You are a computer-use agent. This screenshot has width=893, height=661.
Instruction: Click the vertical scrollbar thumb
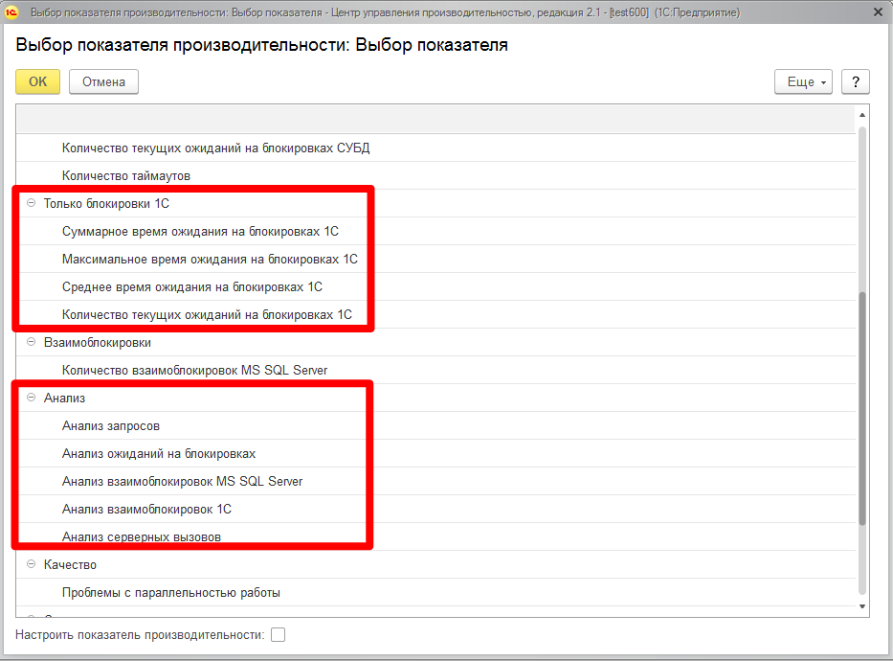pos(862,407)
